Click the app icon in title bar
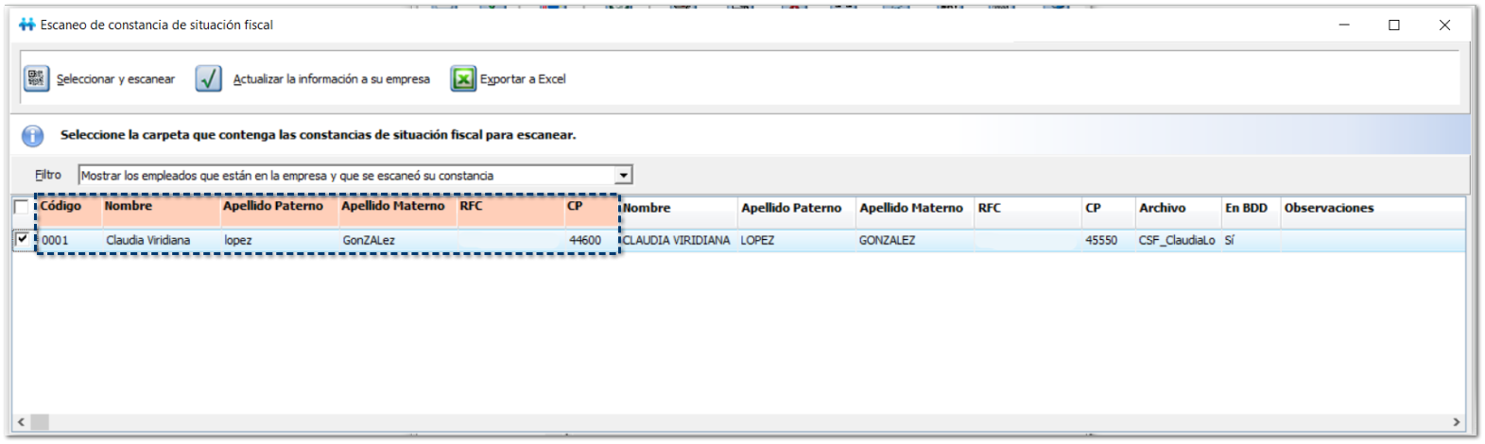 click(26, 25)
